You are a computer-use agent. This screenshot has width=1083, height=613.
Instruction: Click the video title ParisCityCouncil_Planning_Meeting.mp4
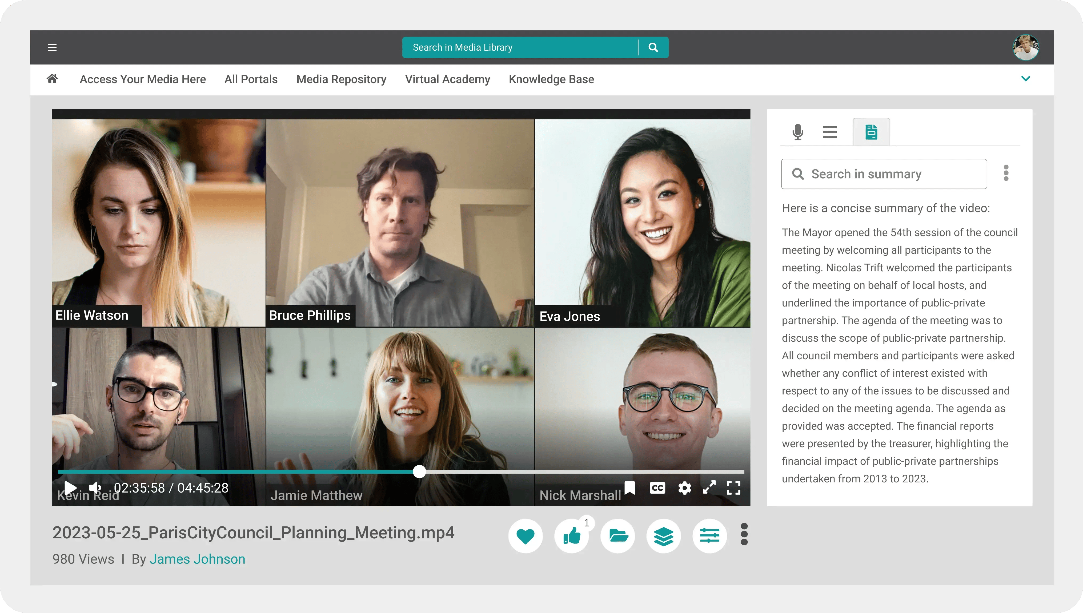254,533
